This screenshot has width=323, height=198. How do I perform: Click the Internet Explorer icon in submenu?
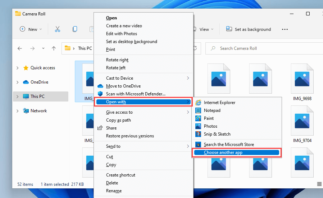[198, 103]
